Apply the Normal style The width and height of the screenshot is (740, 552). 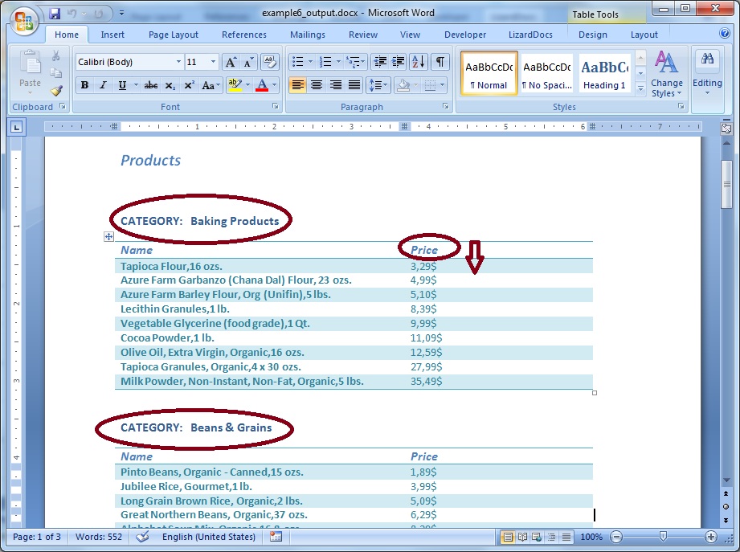(x=489, y=74)
